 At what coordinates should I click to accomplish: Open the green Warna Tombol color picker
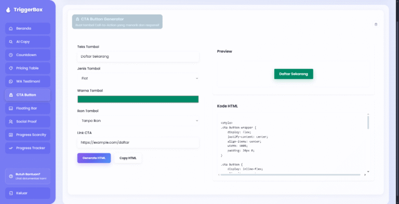[x=138, y=99]
